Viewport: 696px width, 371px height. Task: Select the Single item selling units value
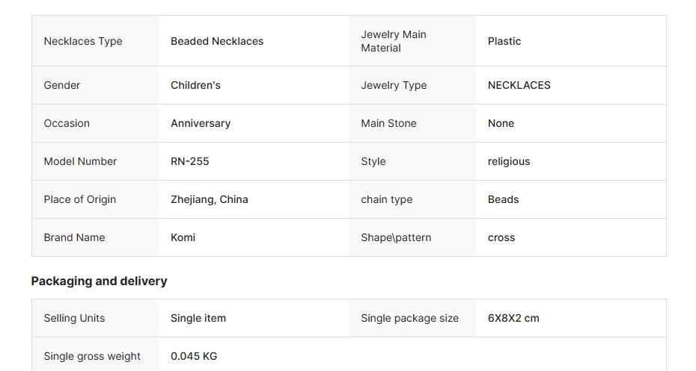198,318
